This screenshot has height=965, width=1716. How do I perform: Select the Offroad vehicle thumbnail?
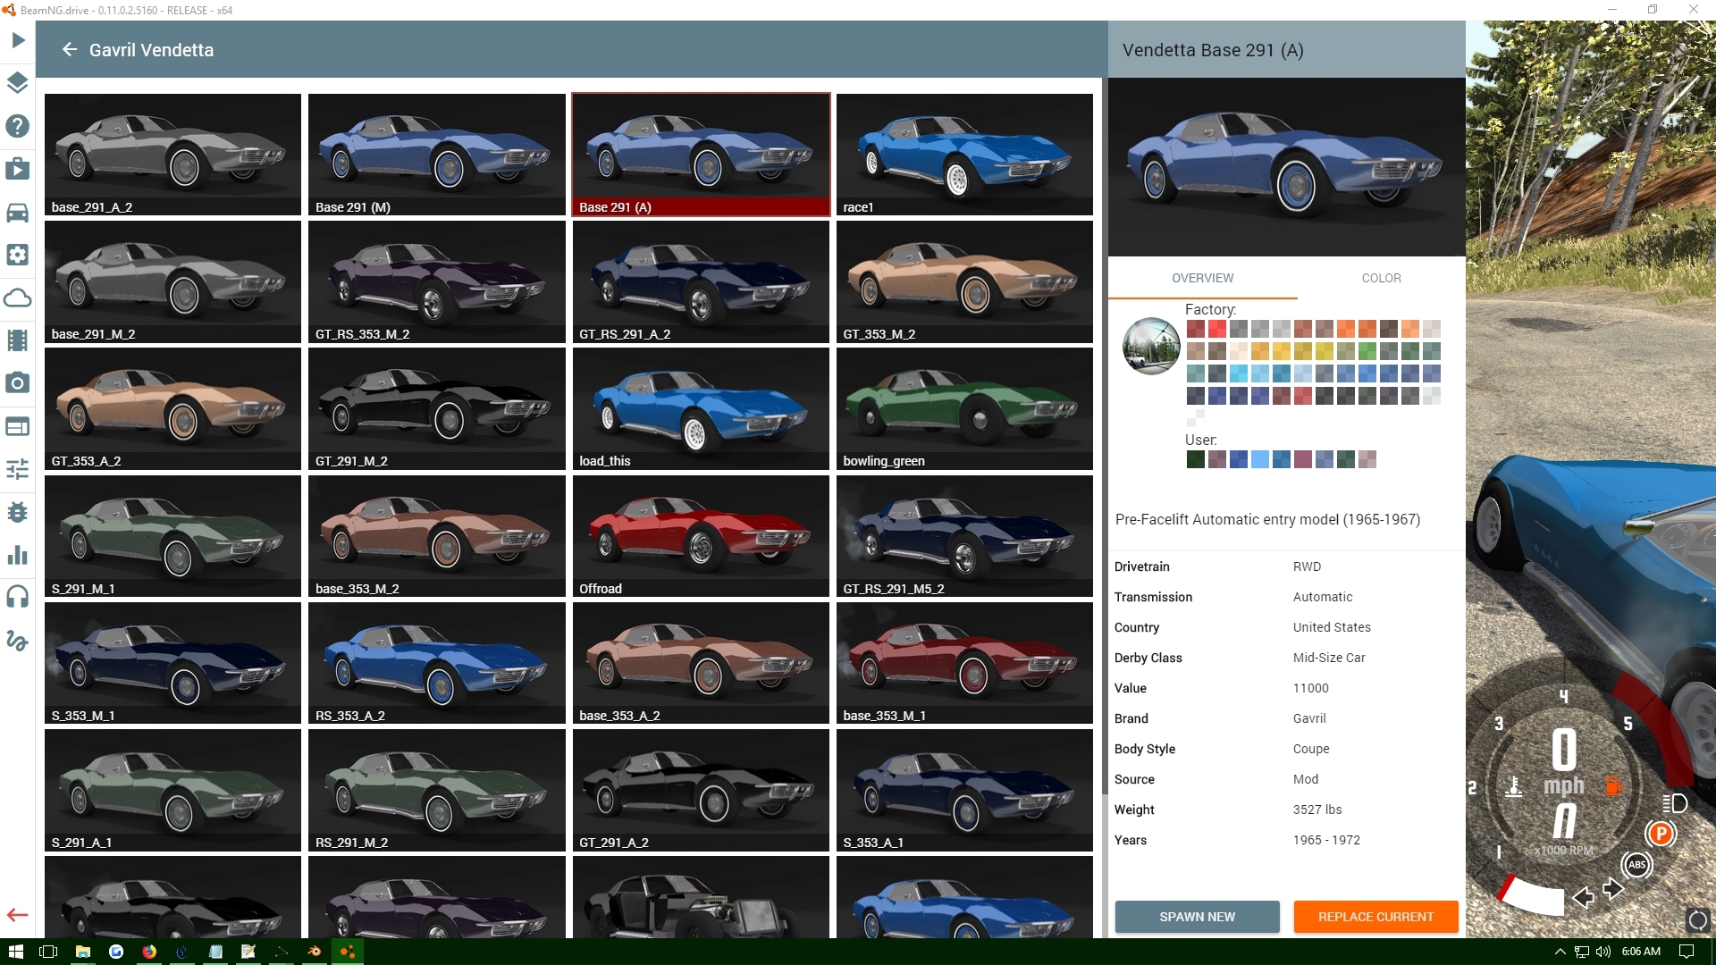pyautogui.click(x=701, y=534)
